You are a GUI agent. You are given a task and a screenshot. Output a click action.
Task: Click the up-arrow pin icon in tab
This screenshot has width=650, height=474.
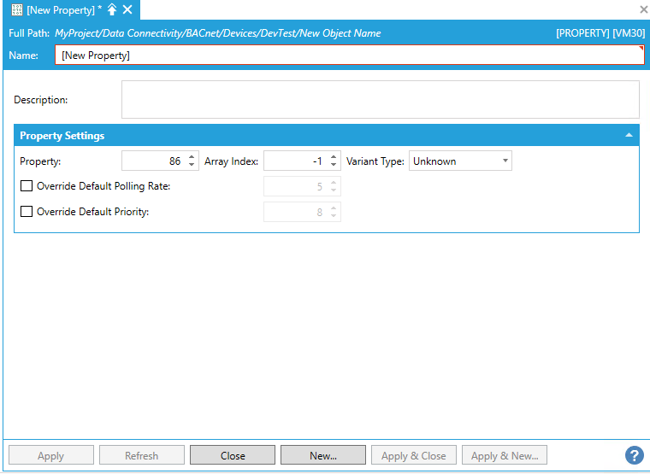[x=112, y=9]
